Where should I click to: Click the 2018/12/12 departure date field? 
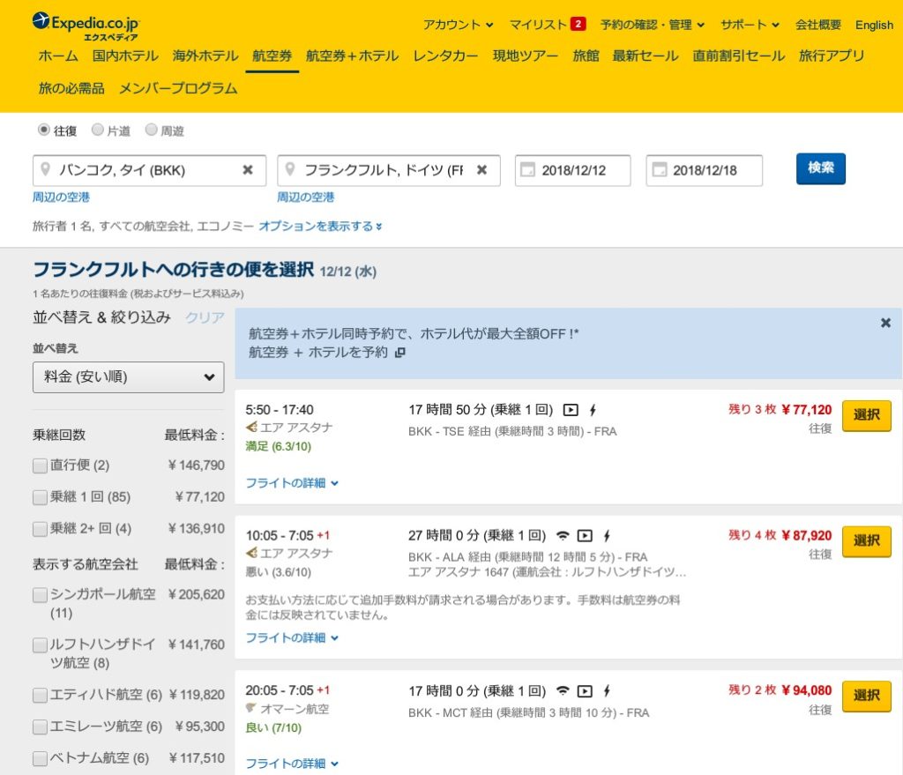[573, 170]
